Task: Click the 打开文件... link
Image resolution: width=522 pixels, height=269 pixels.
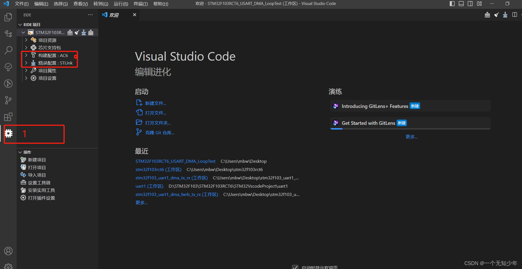Action: click(156, 113)
